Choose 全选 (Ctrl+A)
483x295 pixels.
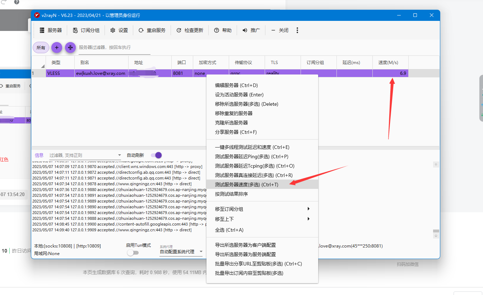coord(262,230)
